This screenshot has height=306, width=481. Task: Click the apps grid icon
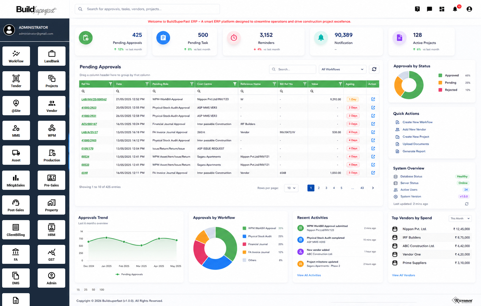442,9
